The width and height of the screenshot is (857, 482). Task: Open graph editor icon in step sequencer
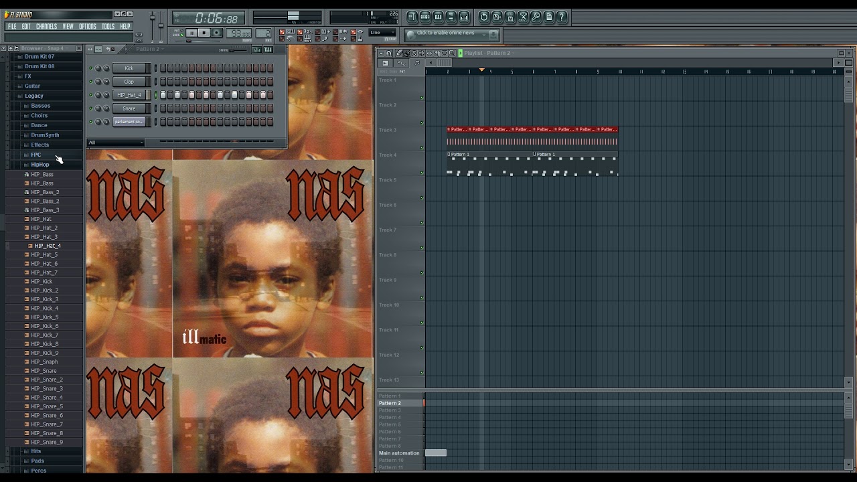256,50
